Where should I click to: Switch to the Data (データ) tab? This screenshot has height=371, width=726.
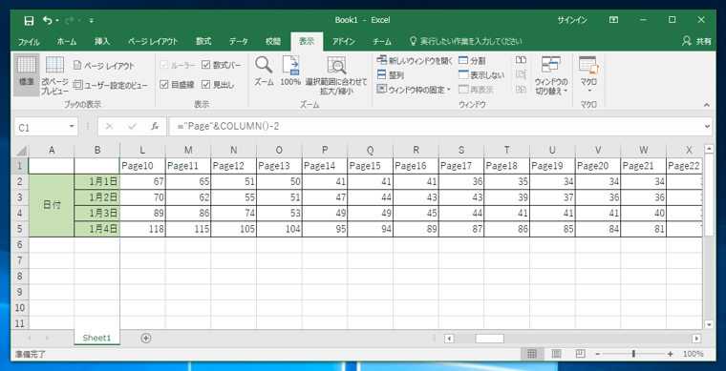[x=239, y=42]
